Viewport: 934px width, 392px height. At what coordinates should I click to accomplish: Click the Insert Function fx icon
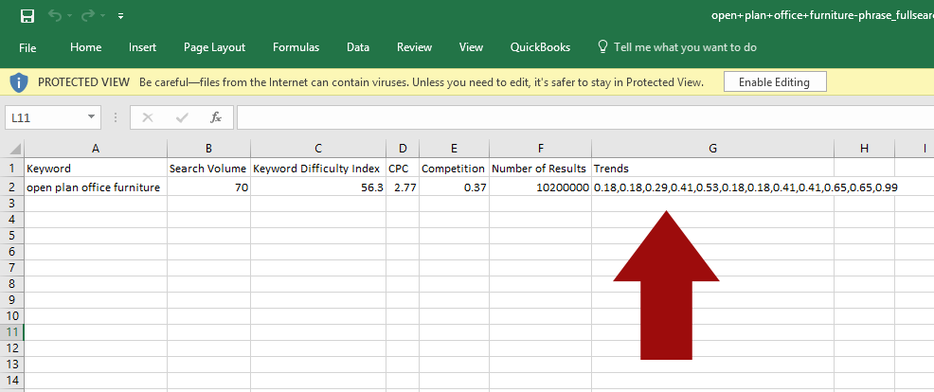pyautogui.click(x=216, y=117)
